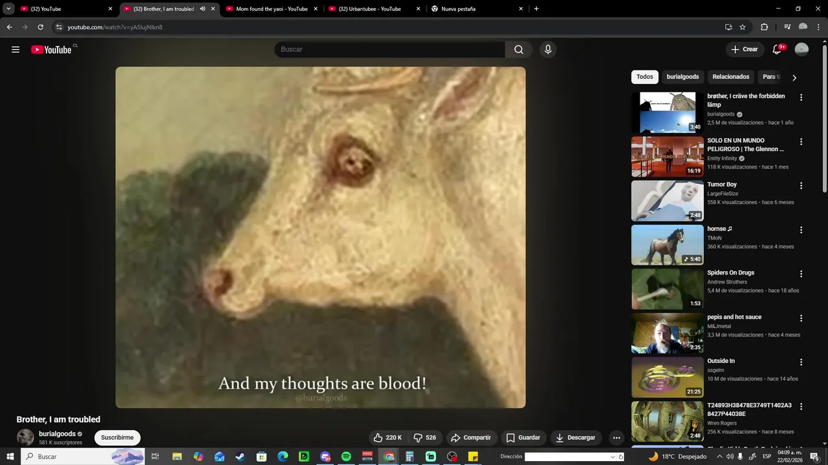
Task: Open the notifications bell
Action: pos(778,50)
